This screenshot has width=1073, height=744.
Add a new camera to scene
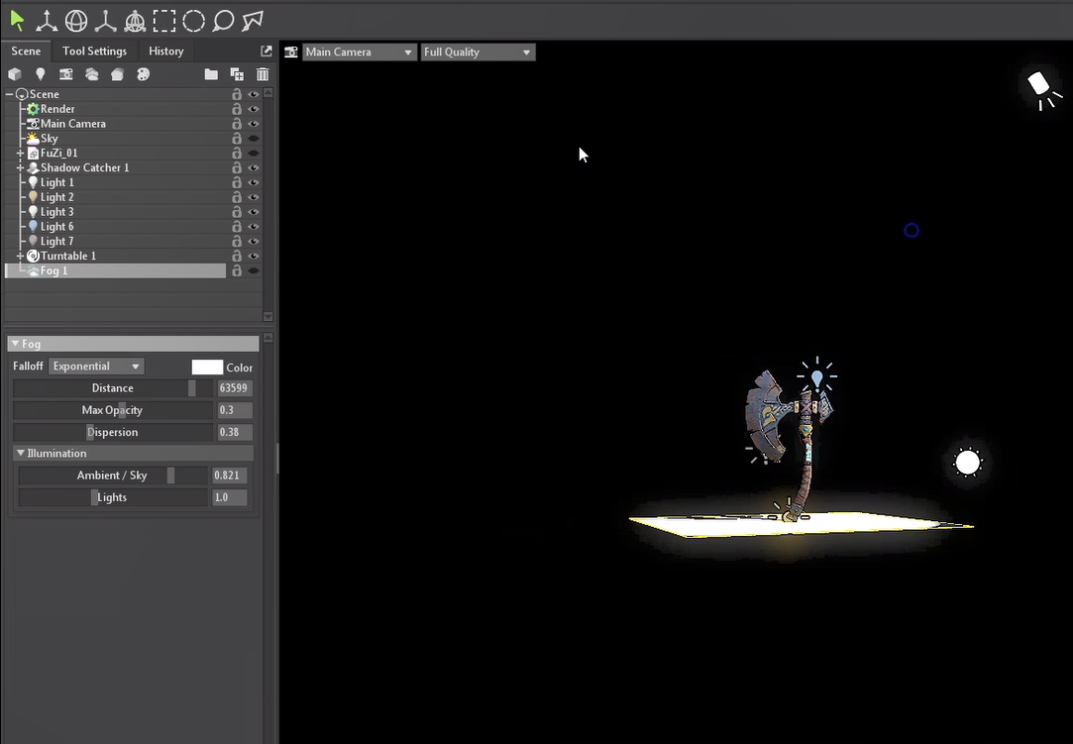(x=66, y=74)
